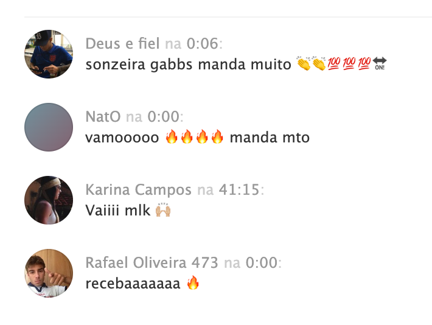Click the username Rafael Oliveira 473
This screenshot has height=325, width=432.
(152, 263)
